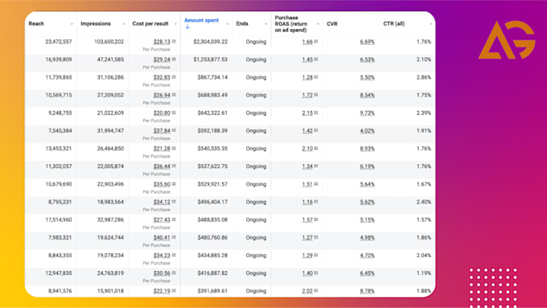Select the row with $2,304,039.22 spent
This screenshot has height=308, width=547.
click(x=230, y=45)
